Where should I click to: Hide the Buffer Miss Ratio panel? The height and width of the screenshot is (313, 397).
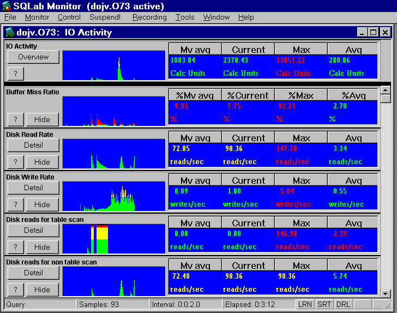coord(42,119)
